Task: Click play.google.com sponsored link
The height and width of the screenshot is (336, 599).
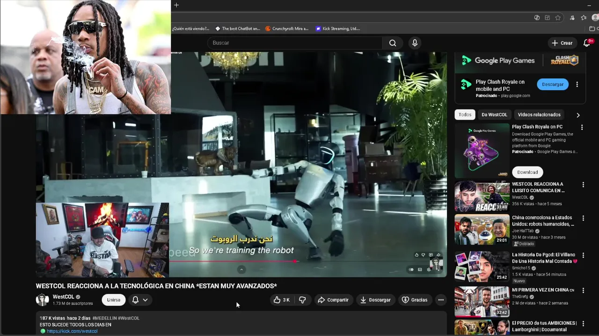Action: point(515,96)
